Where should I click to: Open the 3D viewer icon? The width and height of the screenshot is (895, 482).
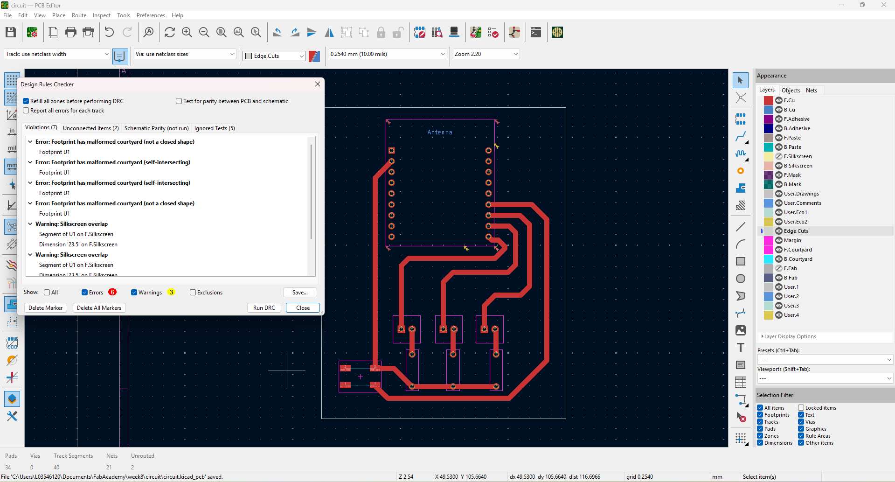(x=454, y=32)
